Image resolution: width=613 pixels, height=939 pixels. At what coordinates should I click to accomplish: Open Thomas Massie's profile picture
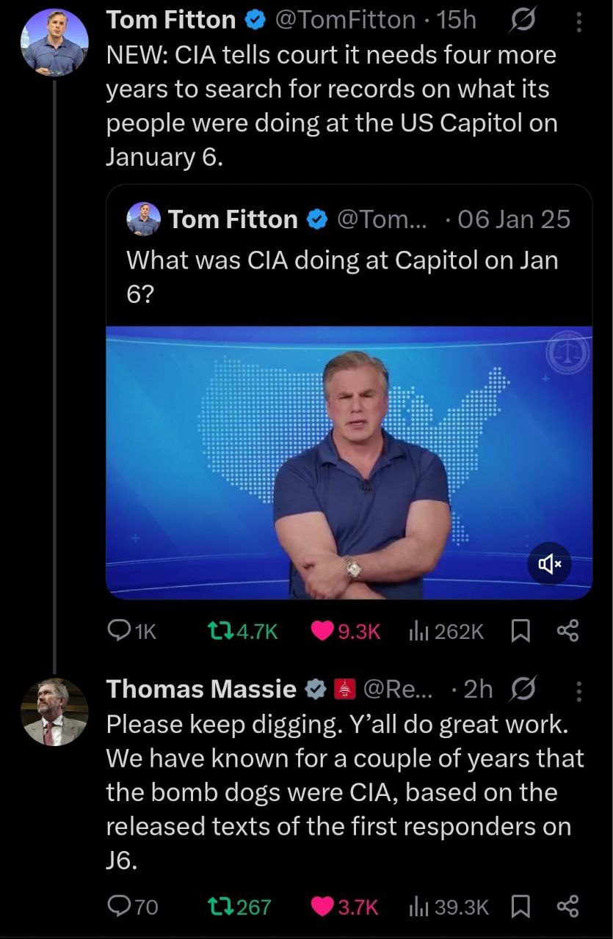click(x=54, y=712)
